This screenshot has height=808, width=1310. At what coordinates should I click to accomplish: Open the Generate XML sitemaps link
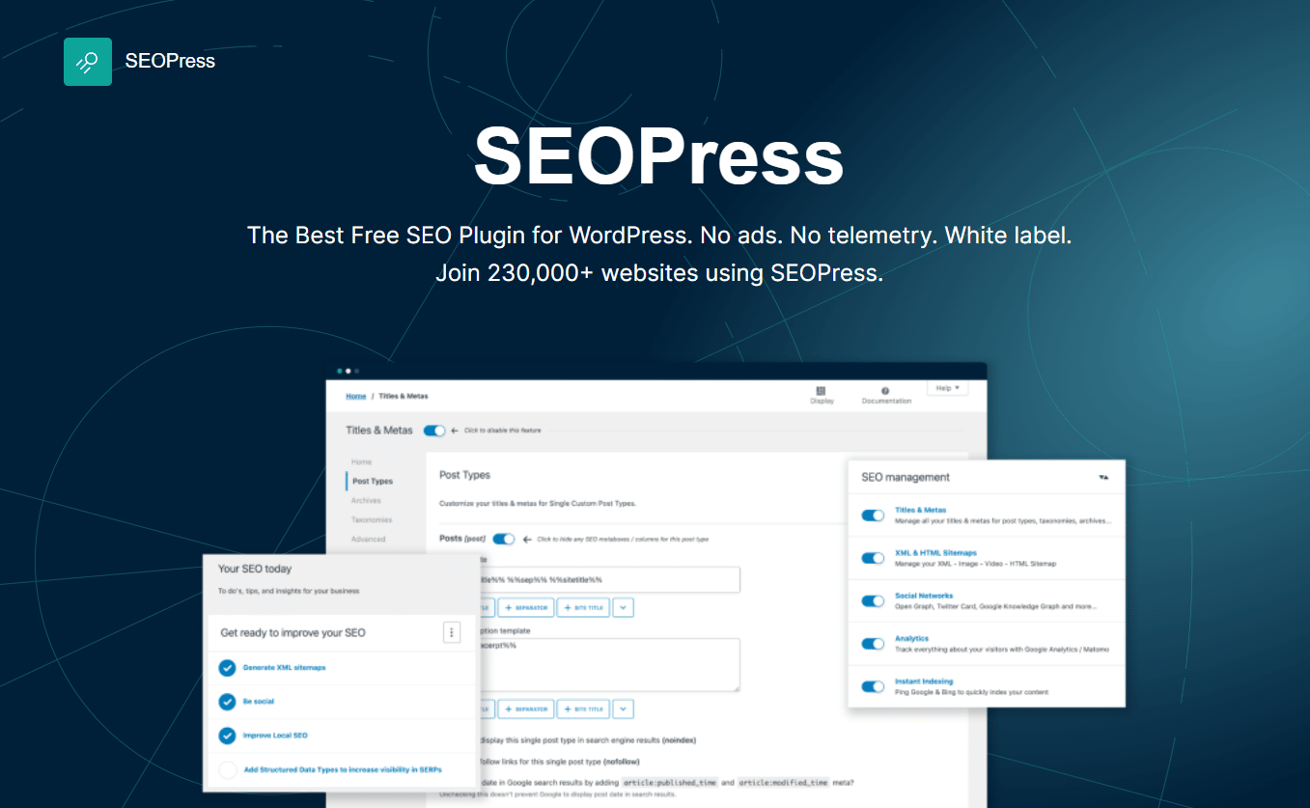(284, 668)
